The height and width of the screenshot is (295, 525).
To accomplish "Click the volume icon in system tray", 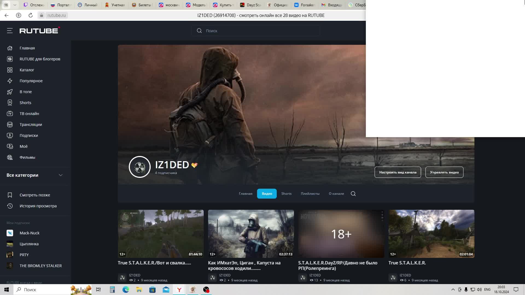I will [x=479, y=290].
